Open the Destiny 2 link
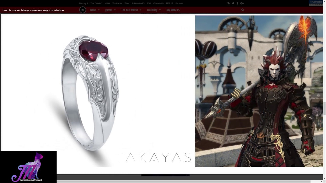The image size is (326, 183). tap(84, 3)
